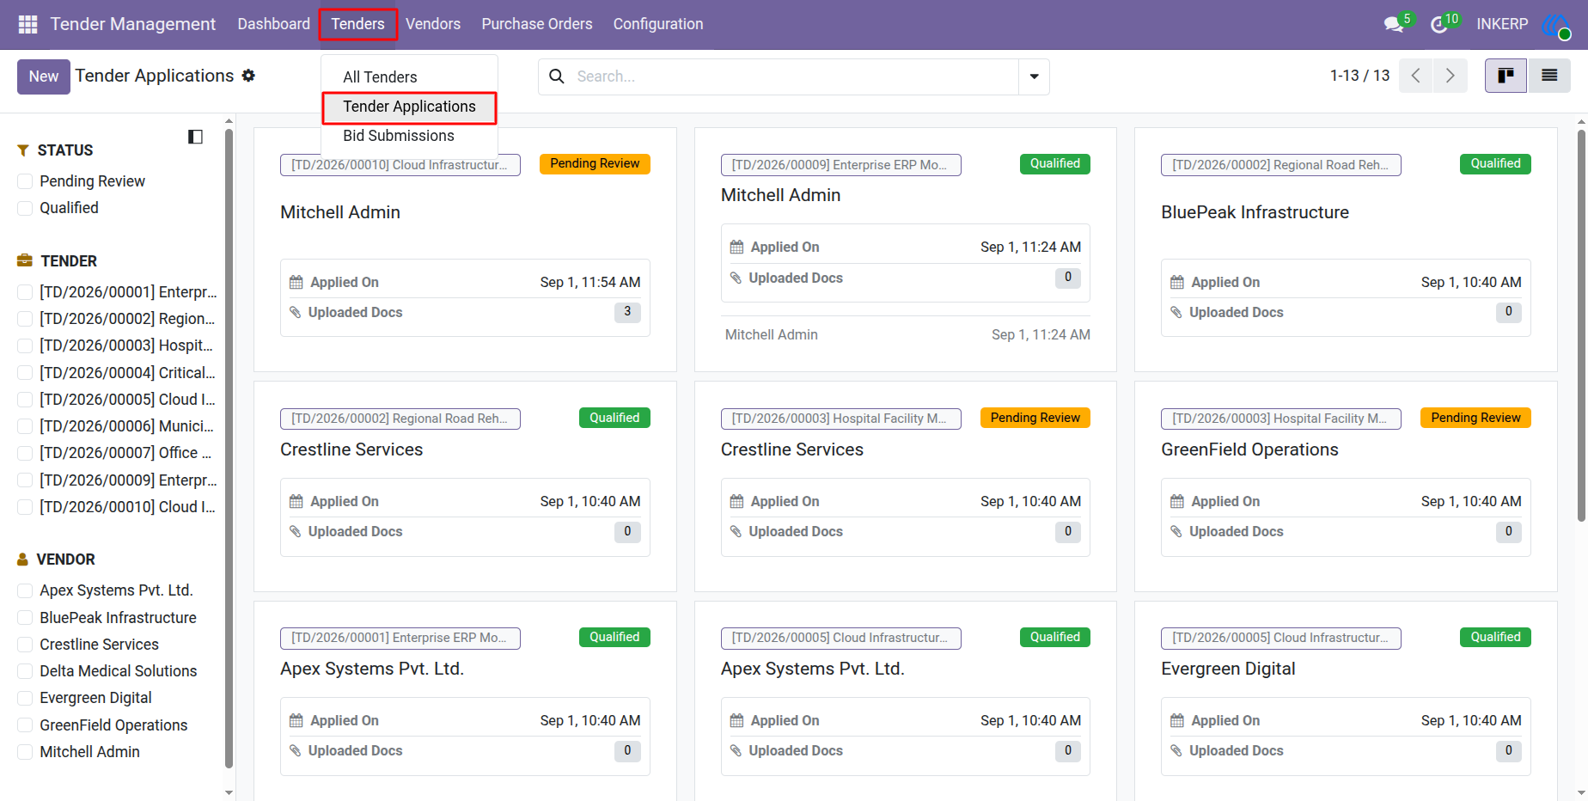
Task: Click the VENDOR person icon
Action: (x=23, y=559)
